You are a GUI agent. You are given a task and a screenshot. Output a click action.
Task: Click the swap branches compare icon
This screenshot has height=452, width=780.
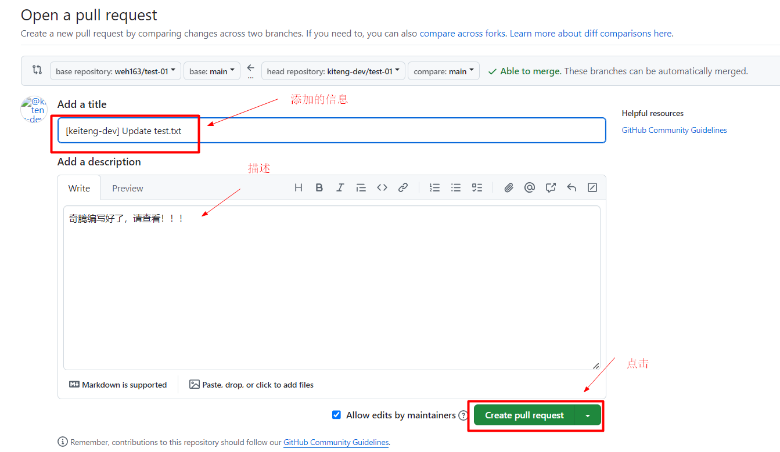tap(37, 70)
